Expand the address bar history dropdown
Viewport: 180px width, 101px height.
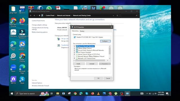(x=113, y=15)
